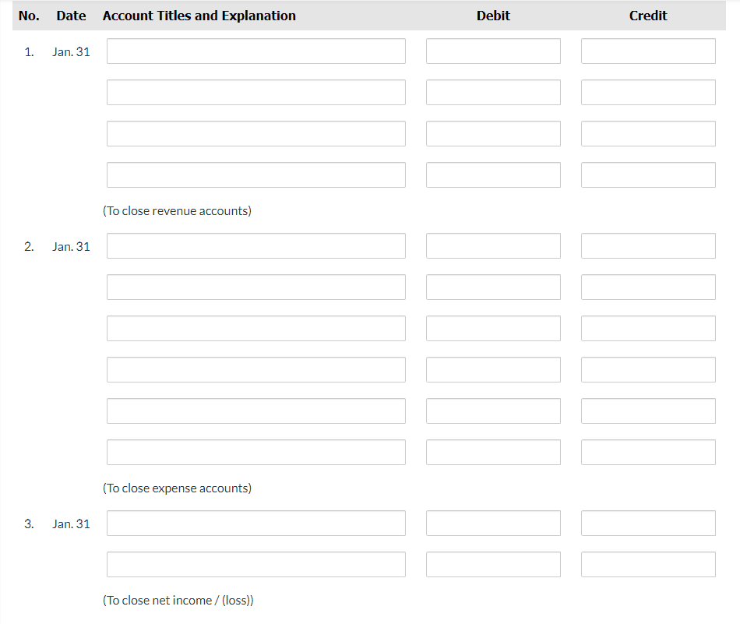
Task: Click first account title field of entry 3
Action: [255, 523]
